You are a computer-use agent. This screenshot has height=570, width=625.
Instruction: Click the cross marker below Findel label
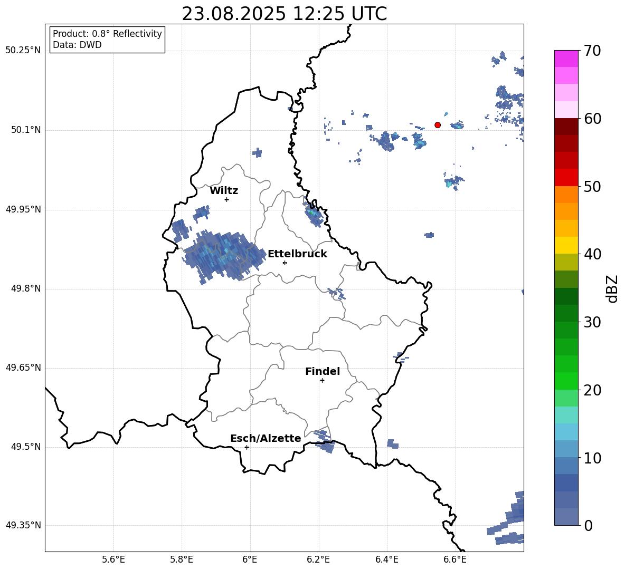click(322, 381)
